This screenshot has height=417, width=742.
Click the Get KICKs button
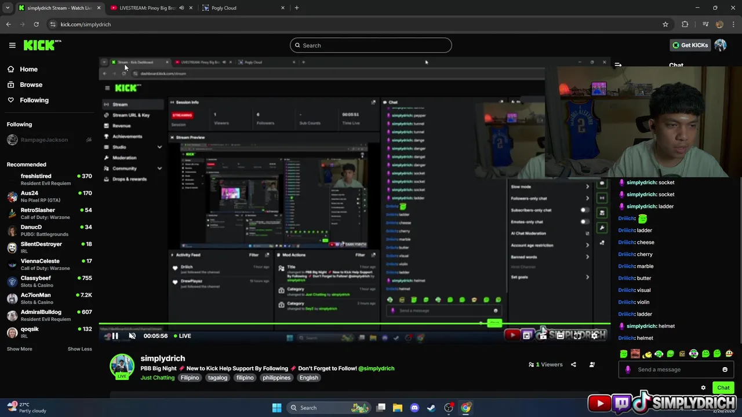(x=690, y=45)
